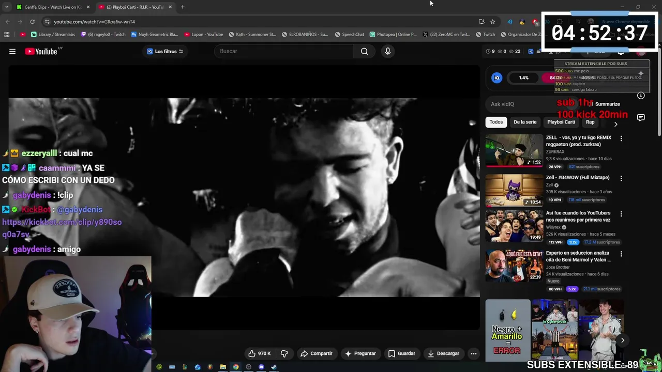Screen dimensions: 662x372
Task: Open the vidIQ comments chat icon
Action: tap(641, 117)
